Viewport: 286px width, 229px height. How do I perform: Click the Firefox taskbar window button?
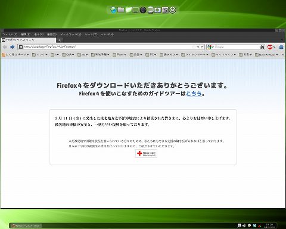click(x=26, y=225)
